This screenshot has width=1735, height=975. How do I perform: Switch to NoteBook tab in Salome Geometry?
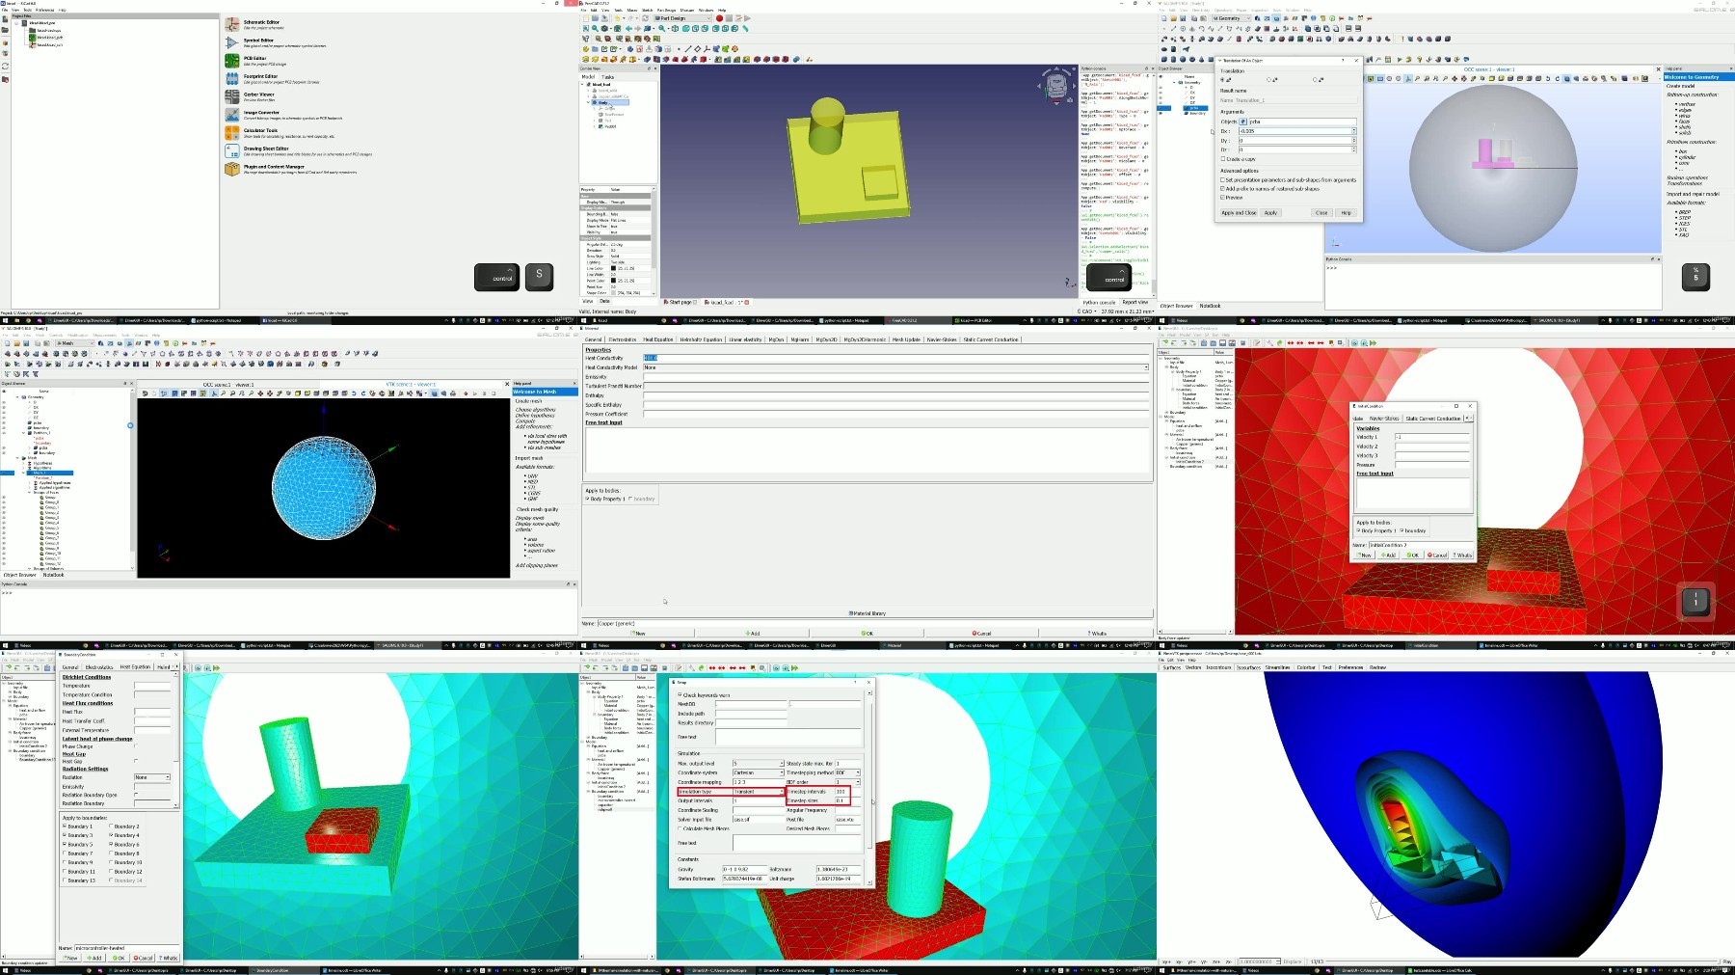[1210, 306]
